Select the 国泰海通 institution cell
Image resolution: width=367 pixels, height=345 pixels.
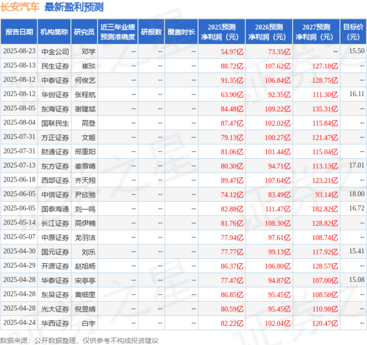55,209
